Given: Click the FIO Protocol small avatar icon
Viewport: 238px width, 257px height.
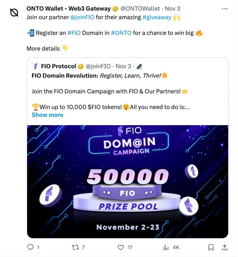Looking at the screenshot, I should (35, 66).
